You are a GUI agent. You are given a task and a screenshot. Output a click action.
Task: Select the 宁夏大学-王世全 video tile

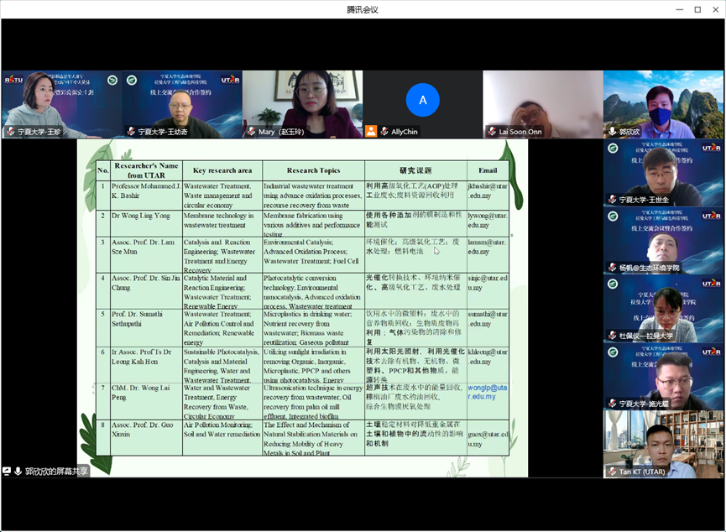[663, 170]
